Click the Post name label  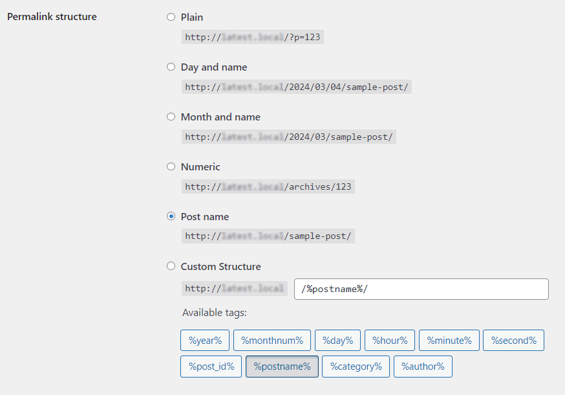205,217
